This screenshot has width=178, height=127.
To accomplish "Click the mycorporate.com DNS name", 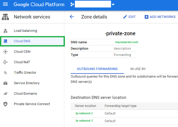I will click(x=126, y=42).
